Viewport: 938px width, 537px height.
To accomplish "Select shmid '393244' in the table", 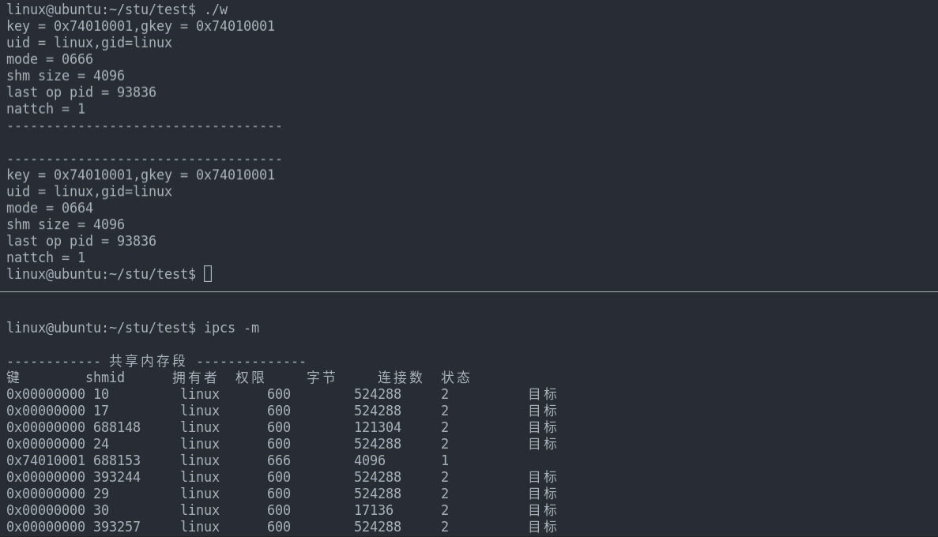I will click(117, 477).
